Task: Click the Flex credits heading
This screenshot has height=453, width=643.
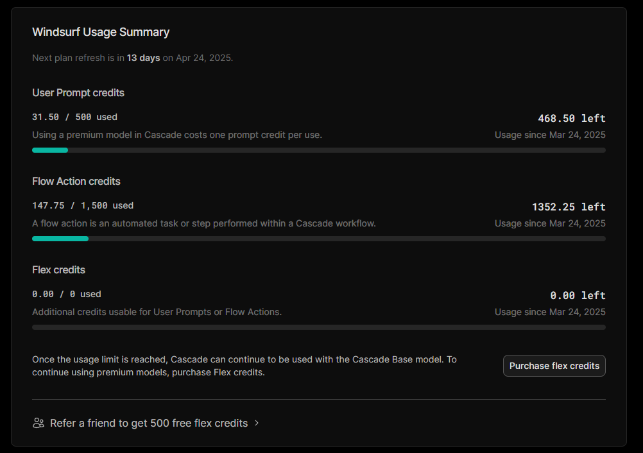Action: pyautogui.click(x=58, y=270)
